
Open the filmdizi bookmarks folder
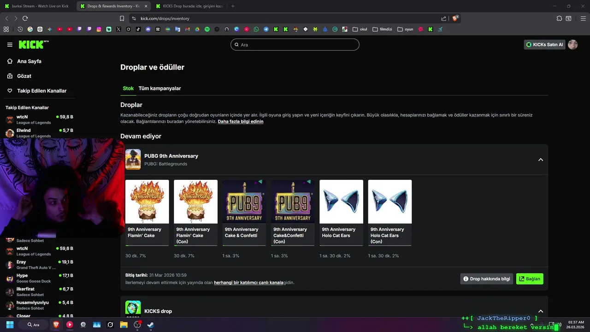[x=382, y=29]
